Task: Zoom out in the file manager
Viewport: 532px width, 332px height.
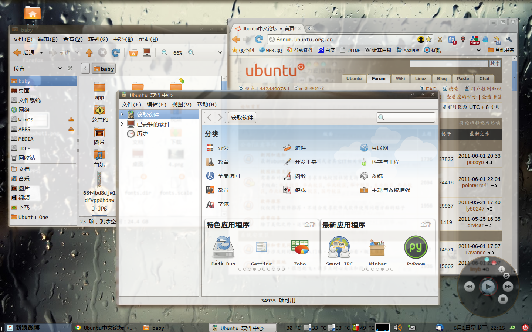Action: (x=165, y=53)
